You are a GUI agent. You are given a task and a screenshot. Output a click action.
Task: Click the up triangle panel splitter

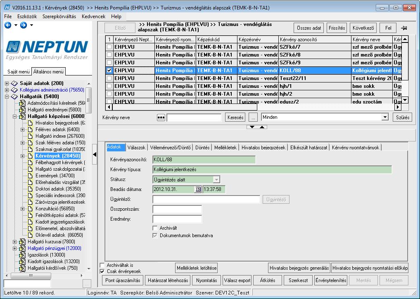tap(262, 127)
